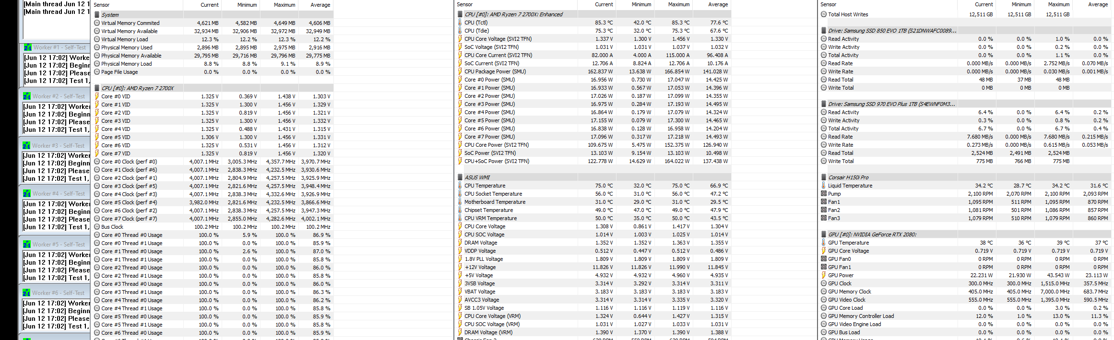Viewport: 1114px width, 340px height.
Task: Click the Prime95 Worker #2 window icon
Action: (x=27, y=96)
